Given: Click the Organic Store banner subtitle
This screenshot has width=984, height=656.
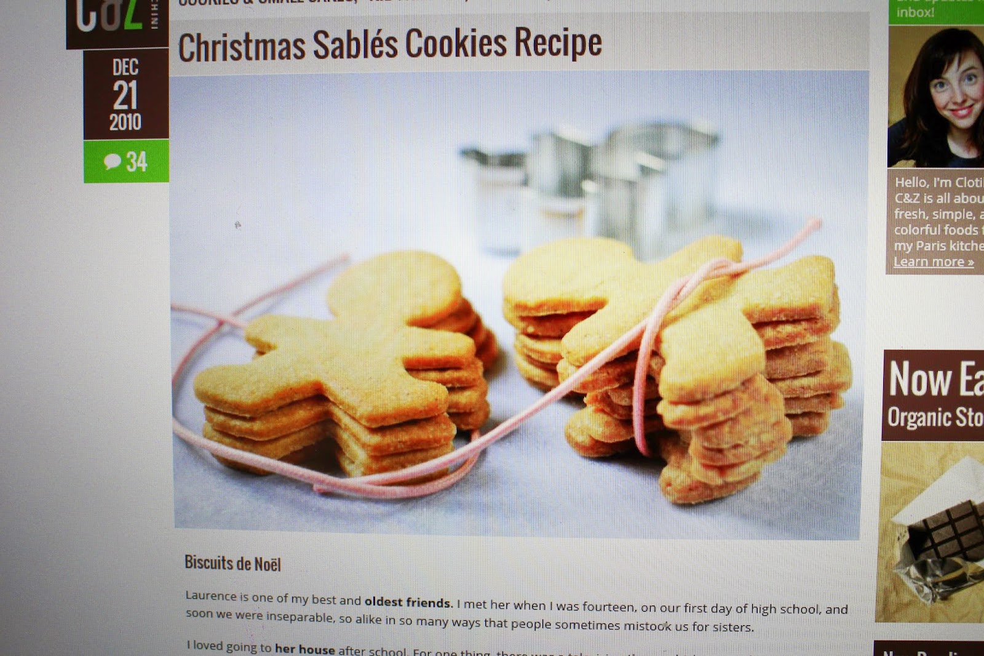Looking at the screenshot, I should 935,417.
